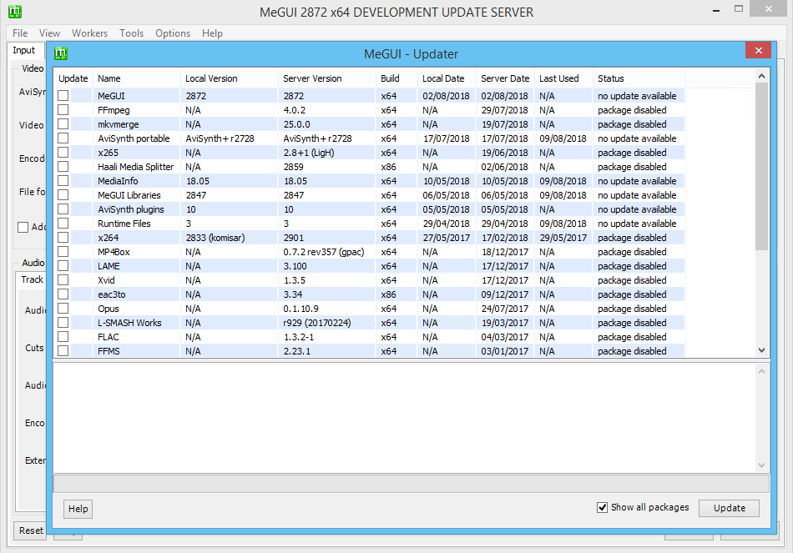This screenshot has width=793, height=553.
Task: Select the FLAC update checkbox
Action: coord(63,336)
